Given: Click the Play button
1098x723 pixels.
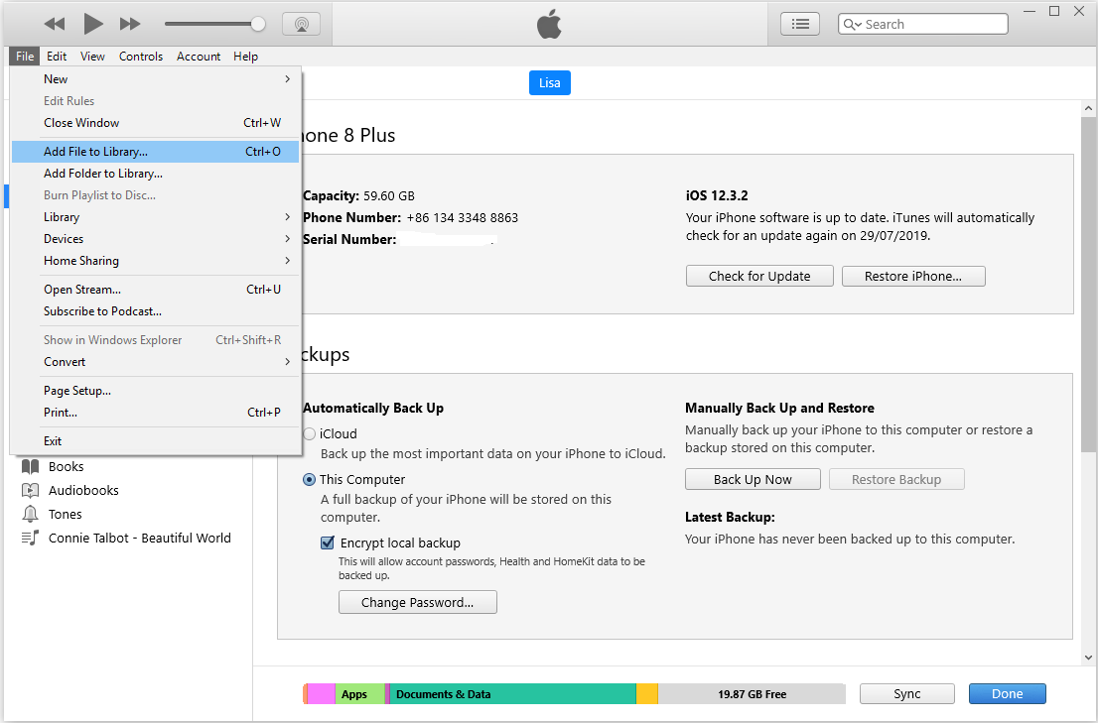Looking at the screenshot, I should [92, 24].
